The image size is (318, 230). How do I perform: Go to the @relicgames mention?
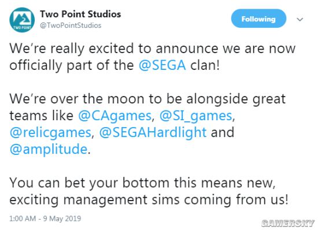50,132
